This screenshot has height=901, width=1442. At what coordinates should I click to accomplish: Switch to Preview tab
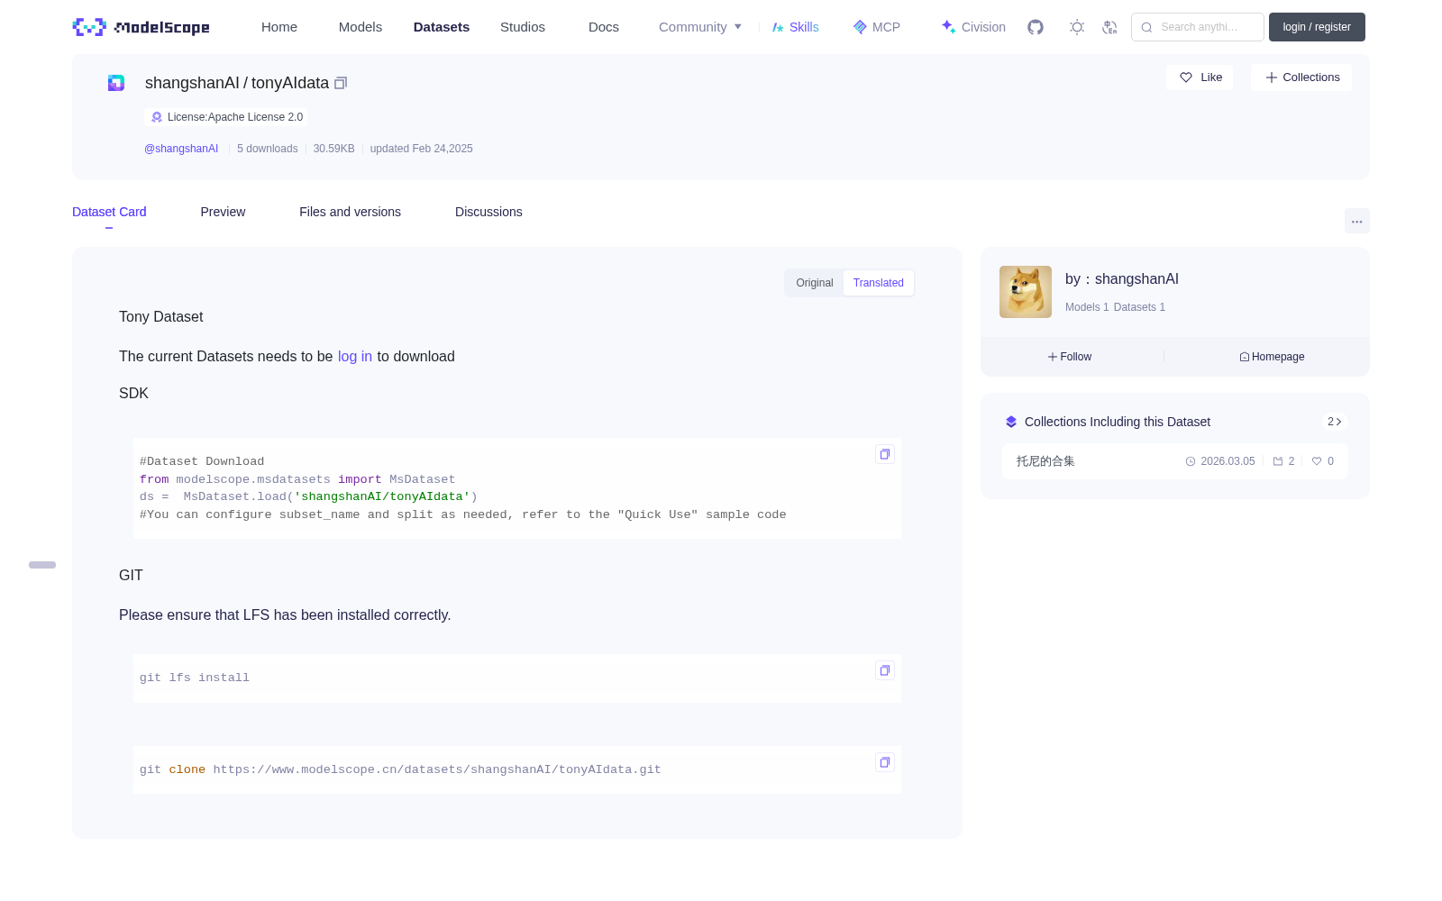click(x=223, y=212)
